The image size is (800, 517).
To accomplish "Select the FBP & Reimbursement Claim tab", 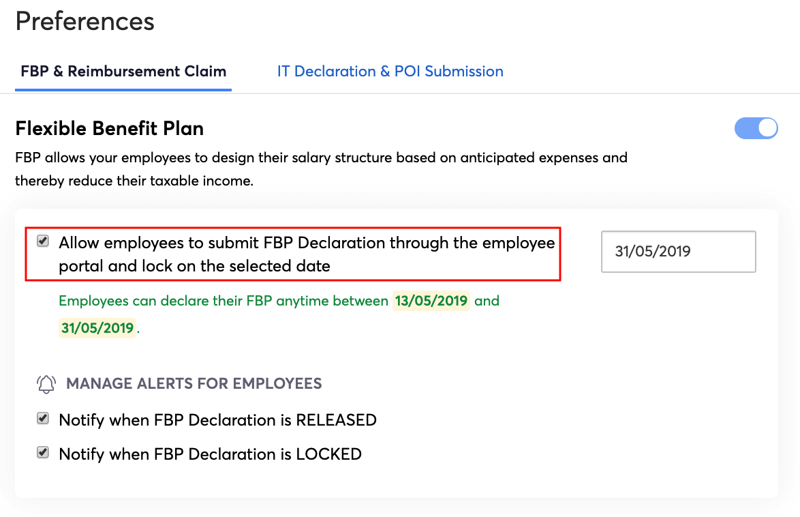I will pyautogui.click(x=123, y=71).
